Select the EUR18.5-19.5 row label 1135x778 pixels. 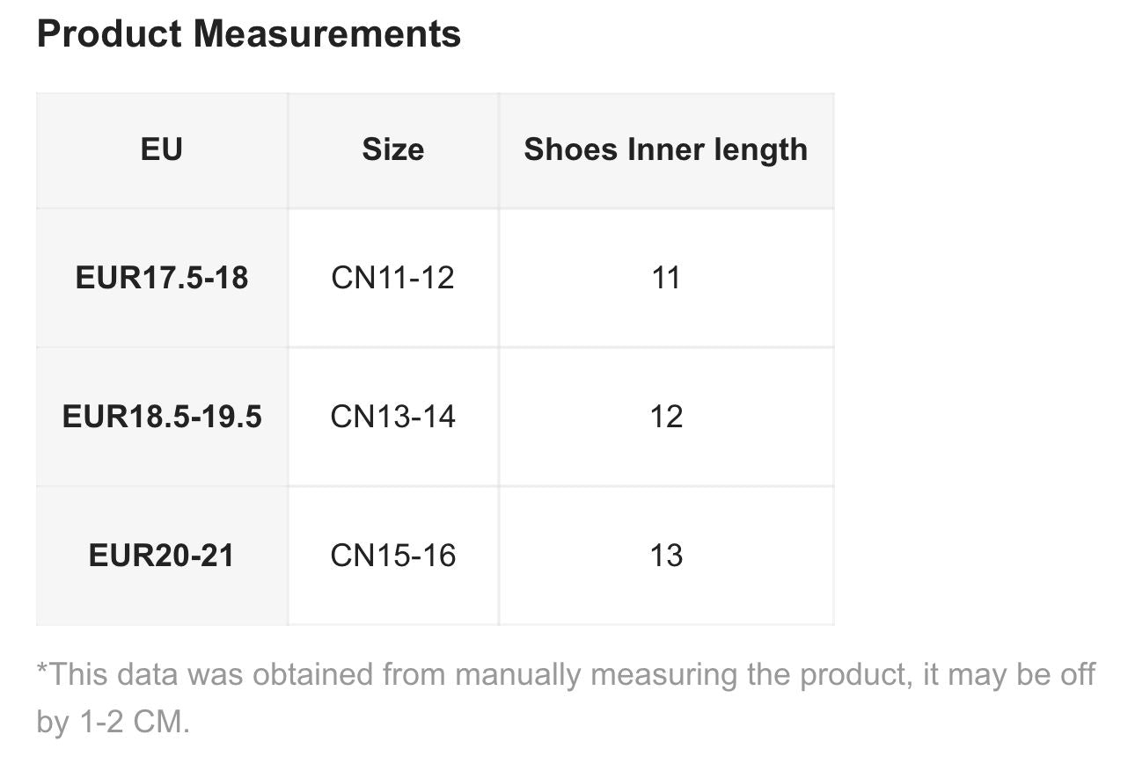pos(162,417)
